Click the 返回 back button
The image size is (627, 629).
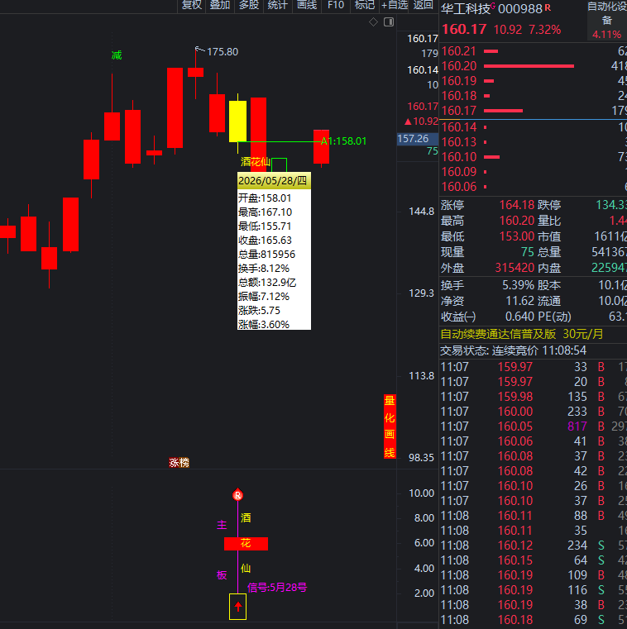423,5
